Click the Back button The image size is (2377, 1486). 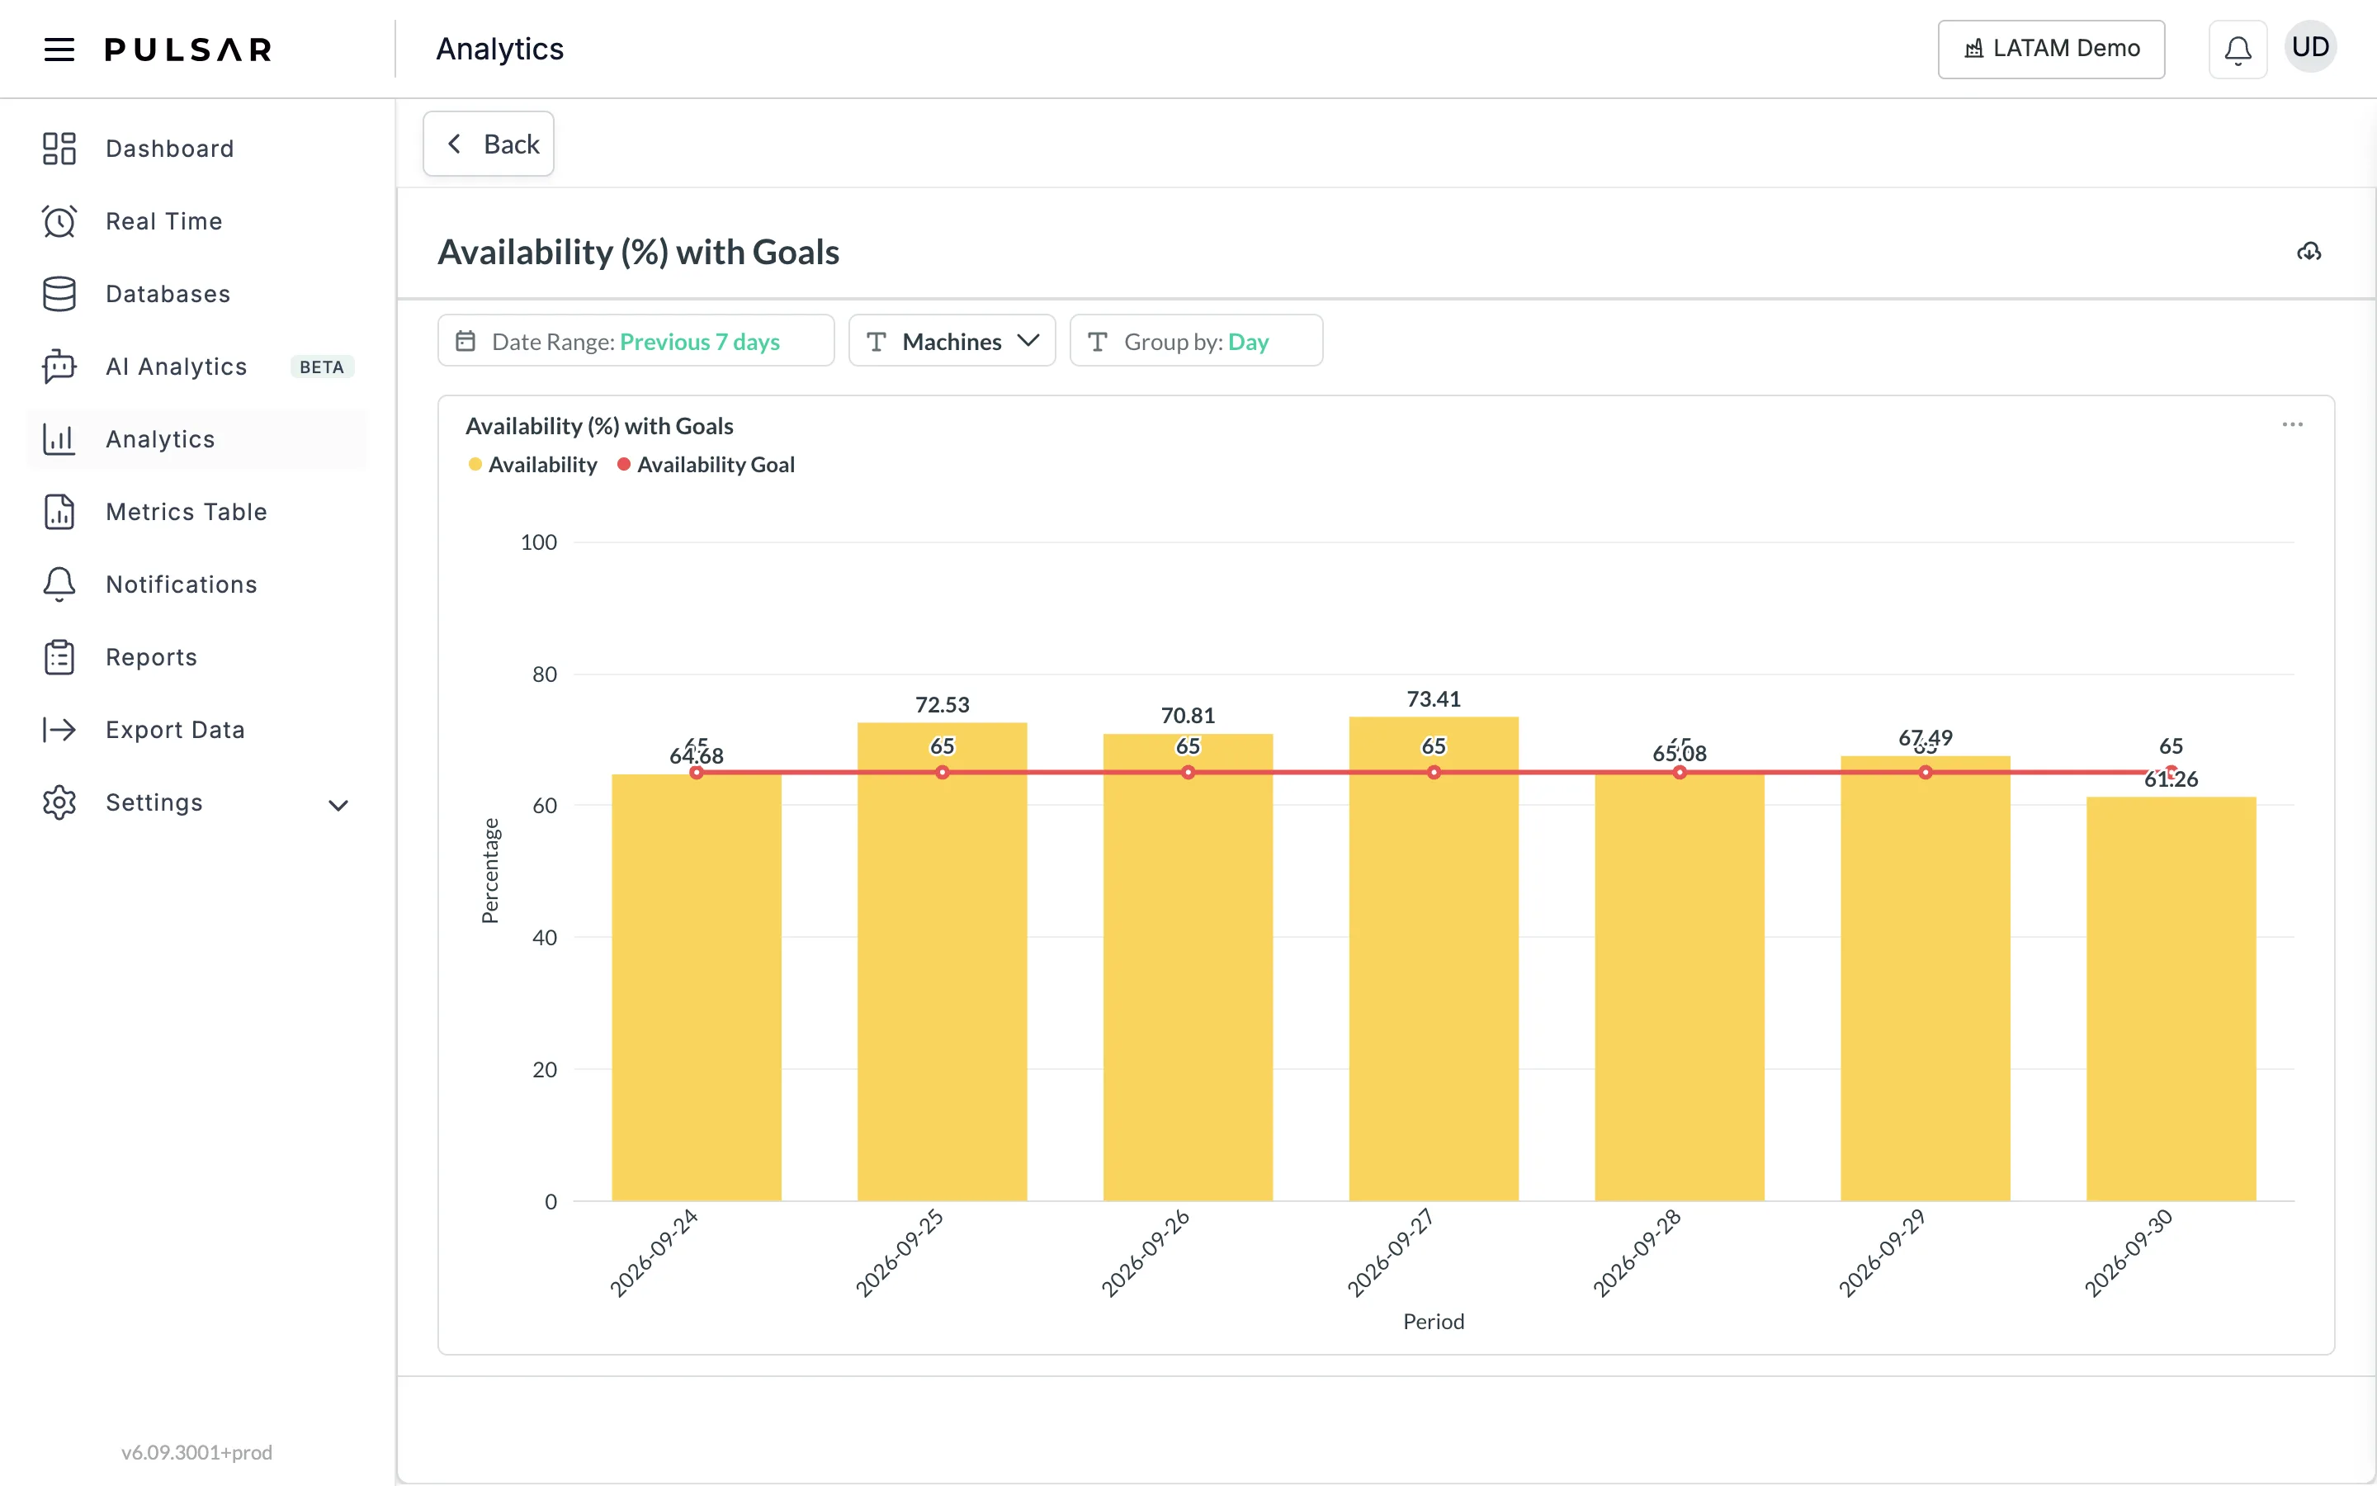(488, 144)
